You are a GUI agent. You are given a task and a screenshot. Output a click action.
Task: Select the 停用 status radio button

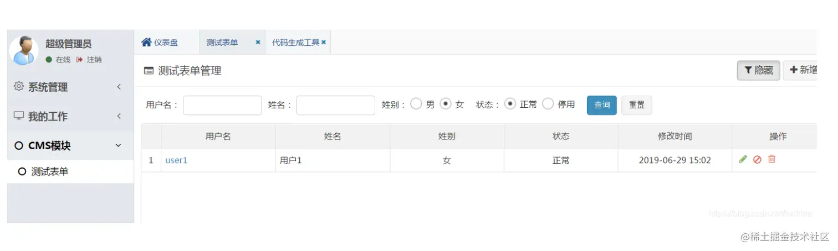(x=548, y=104)
